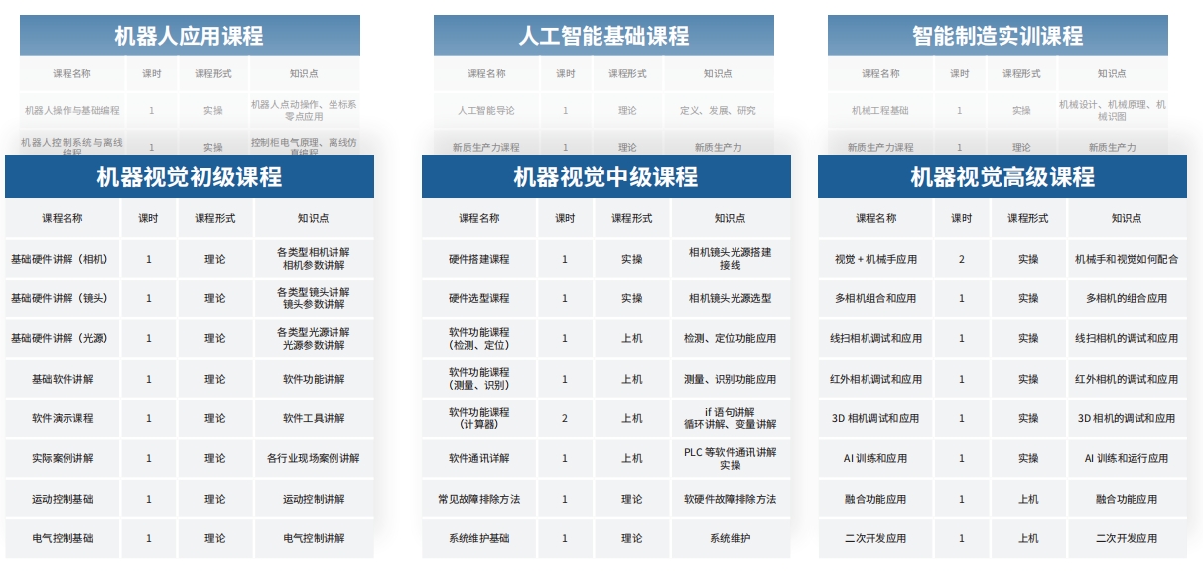Select the 系统维护基础 course name cell

pyautogui.click(x=478, y=538)
